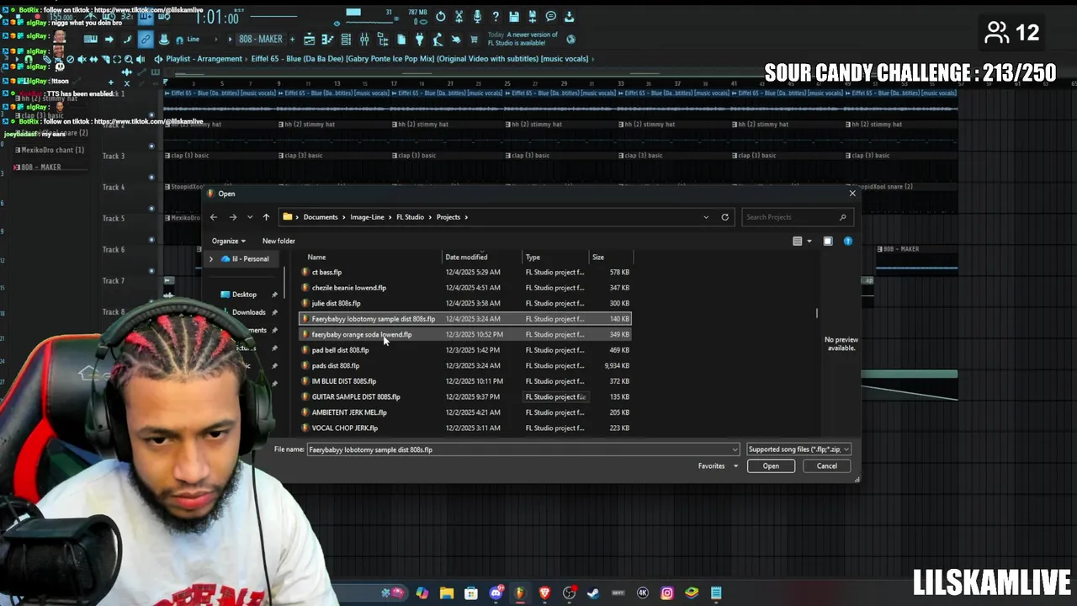Click in the Search Projects field
Screen dimensions: 1077x606
[x=797, y=217]
